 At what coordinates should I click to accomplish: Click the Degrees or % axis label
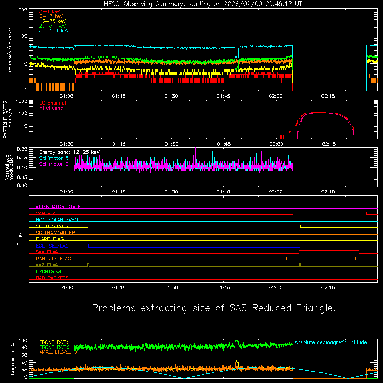(x=13, y=359)
